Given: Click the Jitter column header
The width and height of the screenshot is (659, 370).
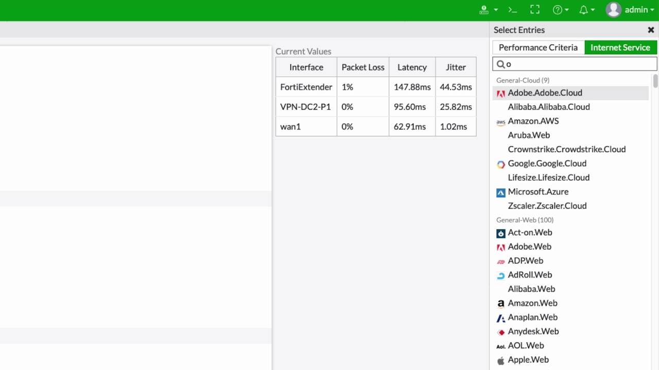Looking at the screenshot, I should [x=456, y=67].
